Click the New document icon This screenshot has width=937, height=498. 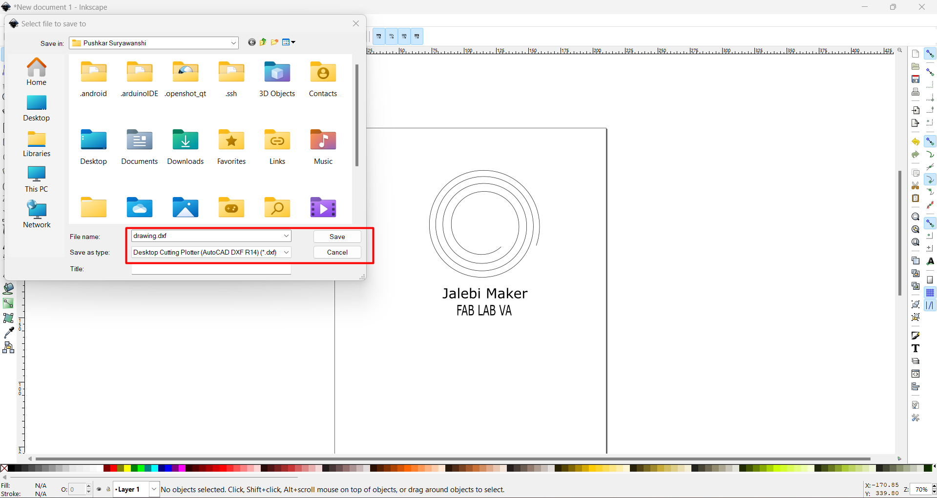pos(916,54)
